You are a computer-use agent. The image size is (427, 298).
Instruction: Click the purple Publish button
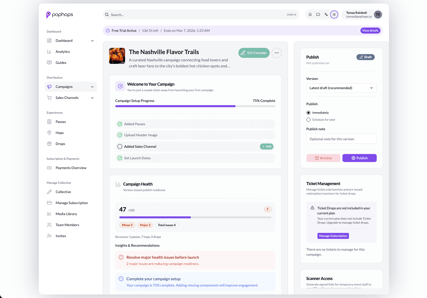(359, 158)
